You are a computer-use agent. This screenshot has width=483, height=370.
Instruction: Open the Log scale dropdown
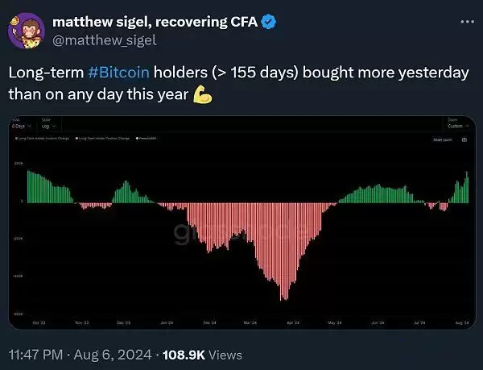click(x=47, y=127)
